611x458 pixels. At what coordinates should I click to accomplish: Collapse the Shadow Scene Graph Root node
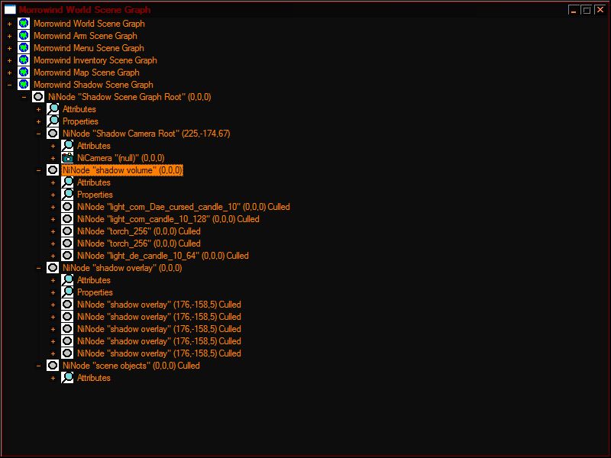pos(24,97)
